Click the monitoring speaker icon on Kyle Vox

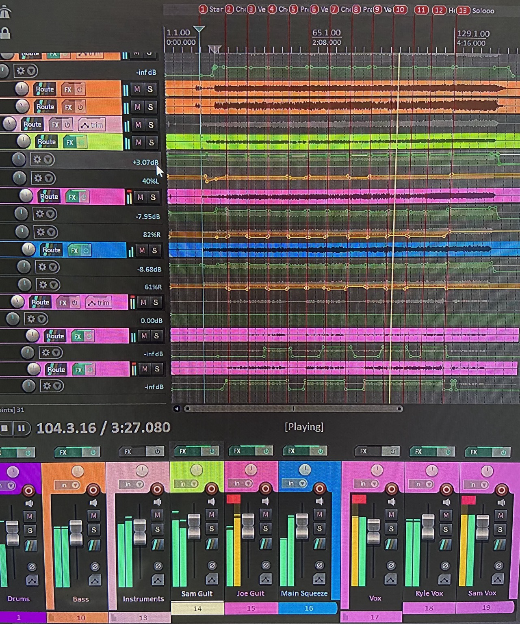click(x=446, y=502)
